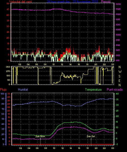Click the 1030 pressure axis value
The height and width of the screenshot is (152, 127).
coord(118,4)
